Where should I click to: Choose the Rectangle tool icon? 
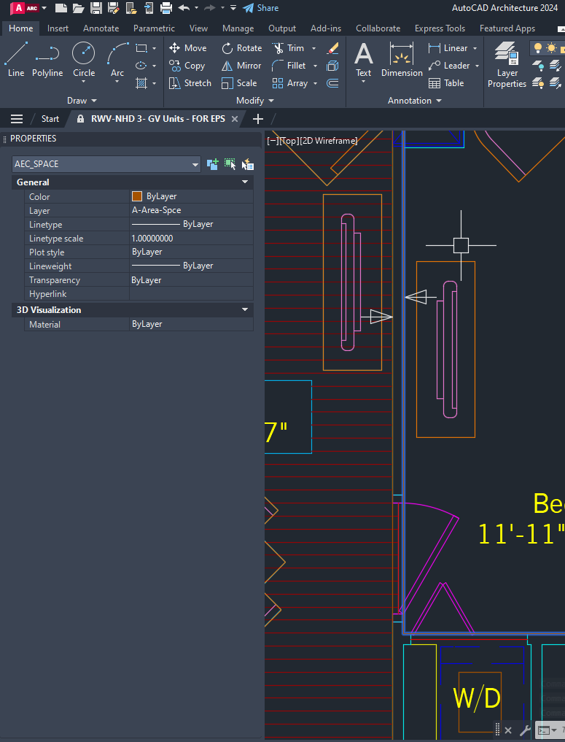click(x=141, y=48)
